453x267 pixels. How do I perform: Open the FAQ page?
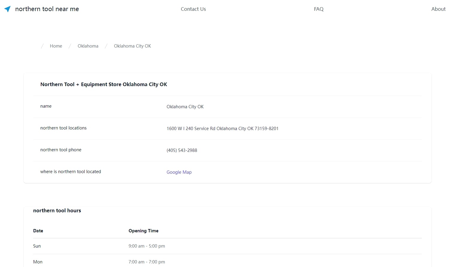pyautogui.click(x=319, y=9)
